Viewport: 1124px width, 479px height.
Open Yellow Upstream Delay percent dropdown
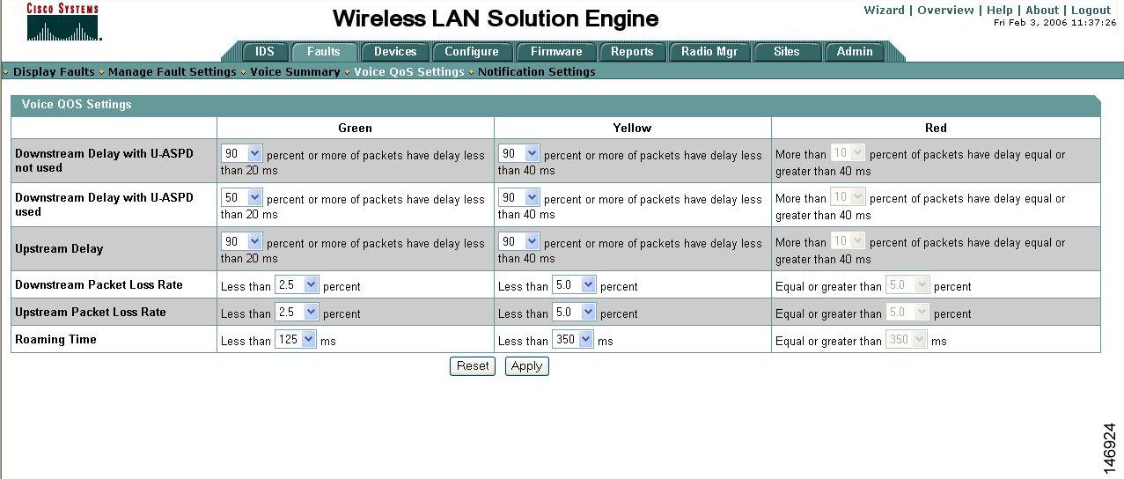point(519,241)
